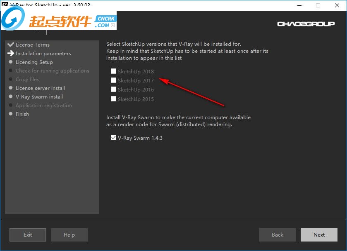Viewport: 347px width, 251px height.
Task: Click the bullet beside V-Ray Swarm install
Action: 11,96
